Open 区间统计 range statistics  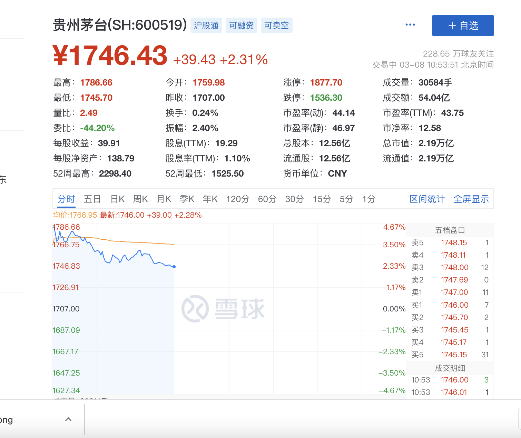pyautogui.click(x=427, y=199)
